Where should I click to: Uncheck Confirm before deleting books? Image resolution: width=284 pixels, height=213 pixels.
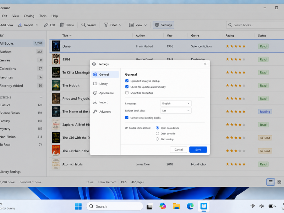click(x=127, y=118)
